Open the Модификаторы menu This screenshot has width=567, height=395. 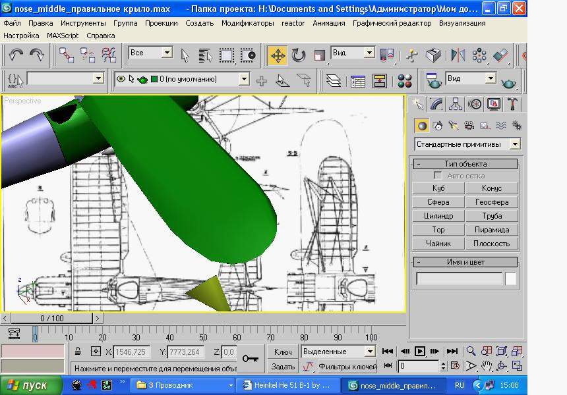(x=247, y=23)
